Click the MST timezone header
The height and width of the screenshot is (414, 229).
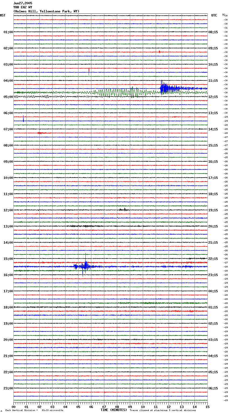[3, 15]
